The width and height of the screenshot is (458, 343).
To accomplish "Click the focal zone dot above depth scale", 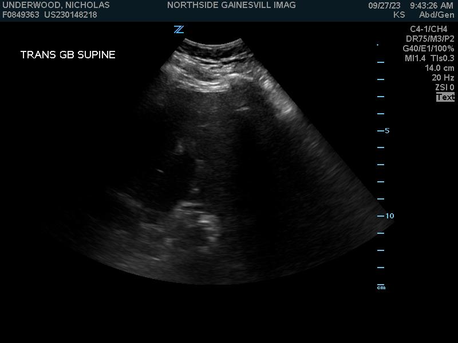I will coord(377,45).
